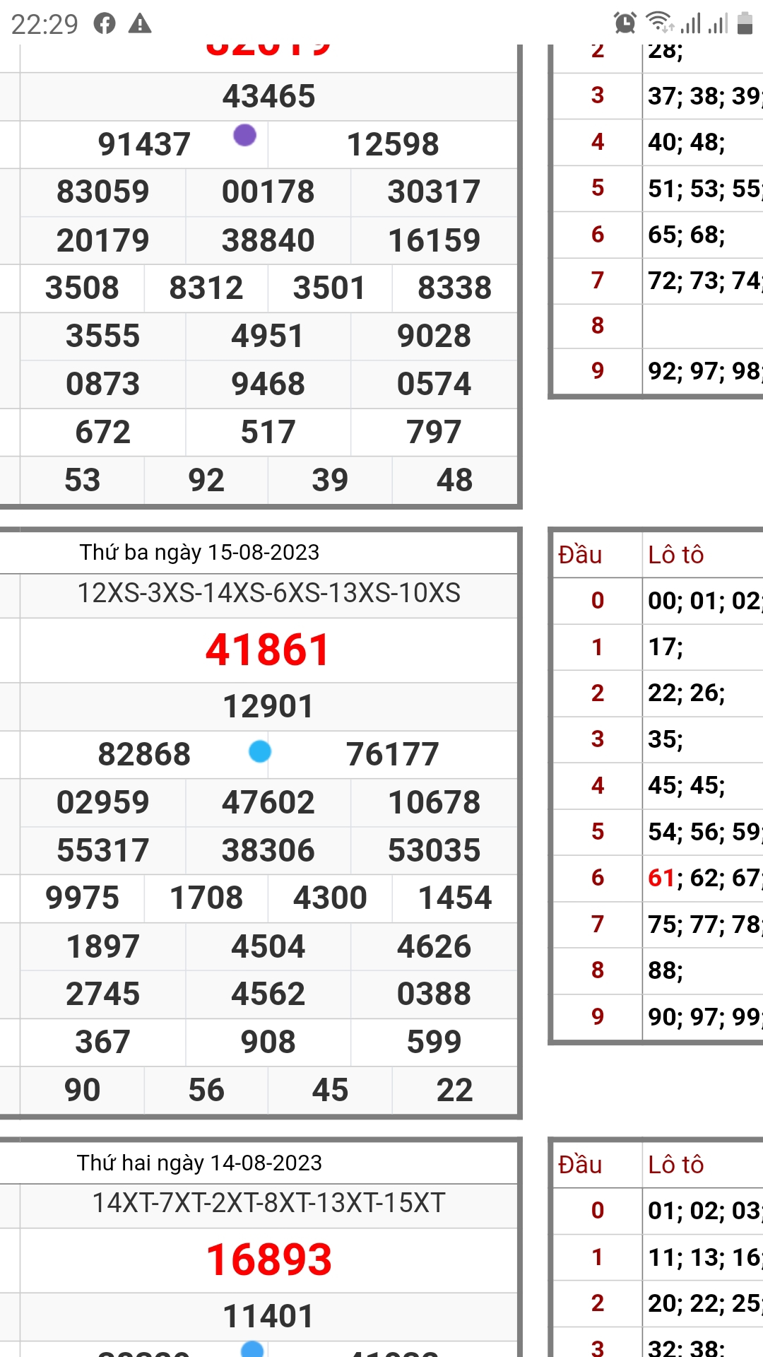Screen dimensions: 763x1357
Task: Select the number 1897
Action: [103, 946]
